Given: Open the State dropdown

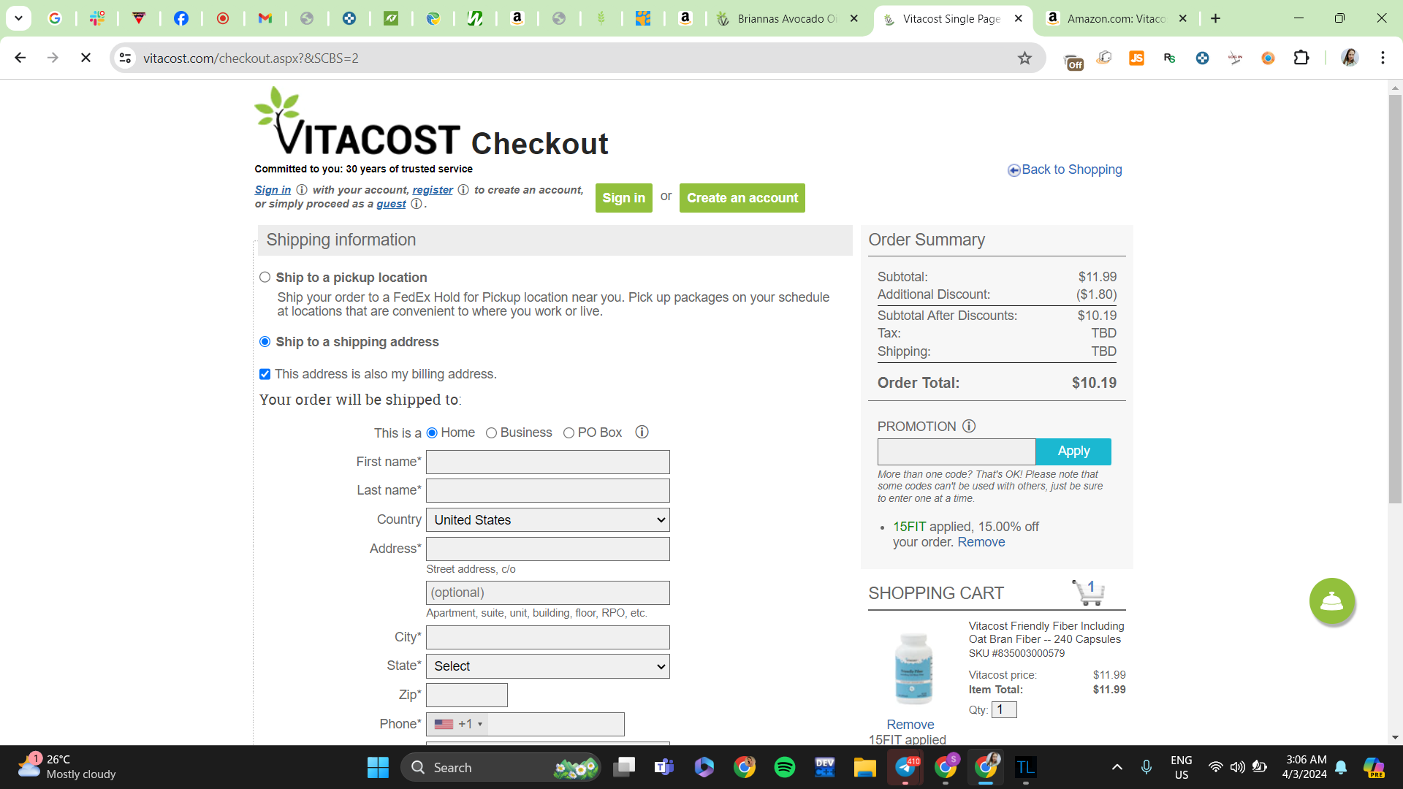Looking at the screenshot, I should pyautogui.click(x=548, y=666).
